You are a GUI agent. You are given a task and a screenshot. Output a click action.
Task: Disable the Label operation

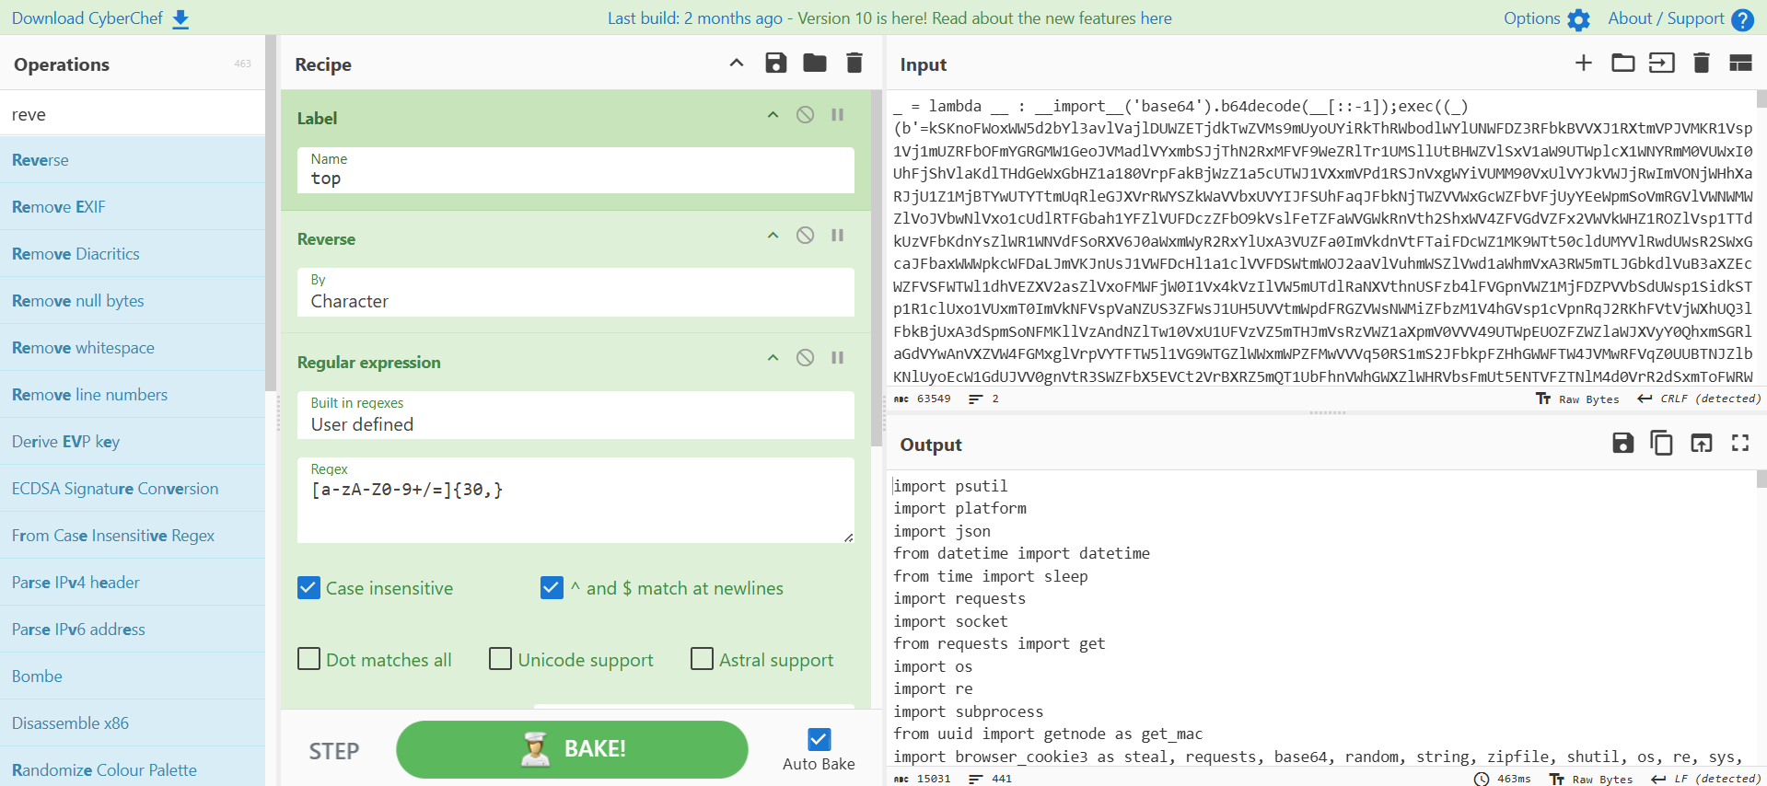(805, 115)
